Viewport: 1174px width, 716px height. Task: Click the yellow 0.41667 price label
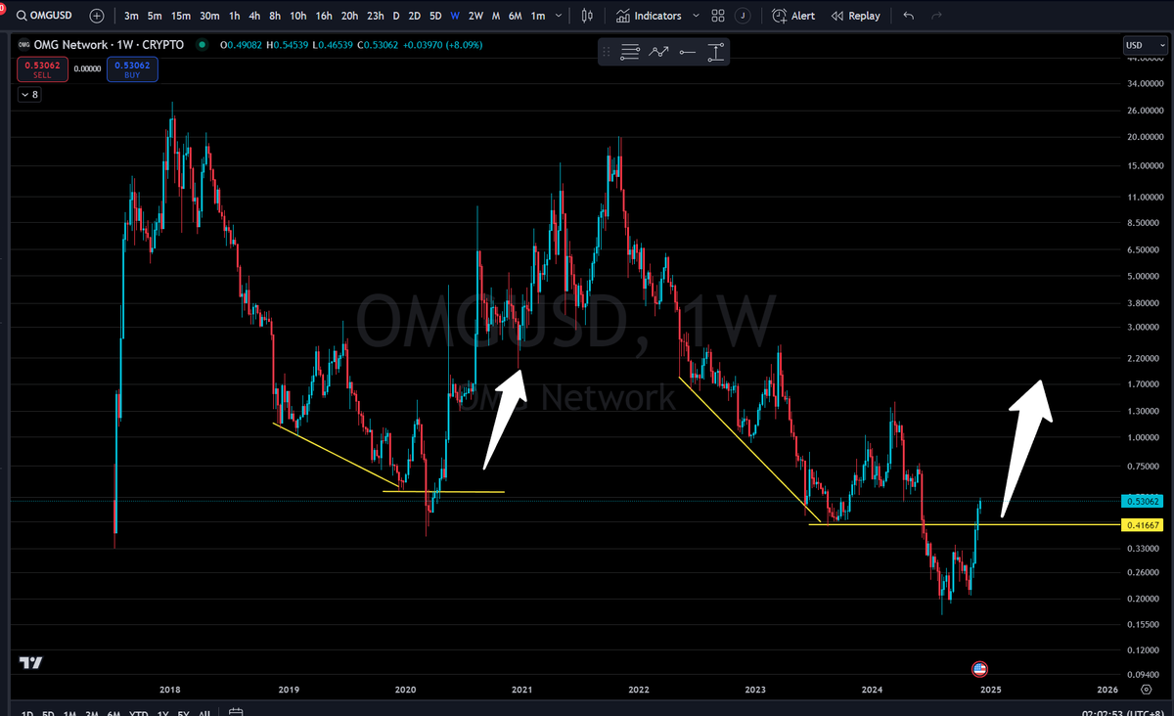point(1143,525)
